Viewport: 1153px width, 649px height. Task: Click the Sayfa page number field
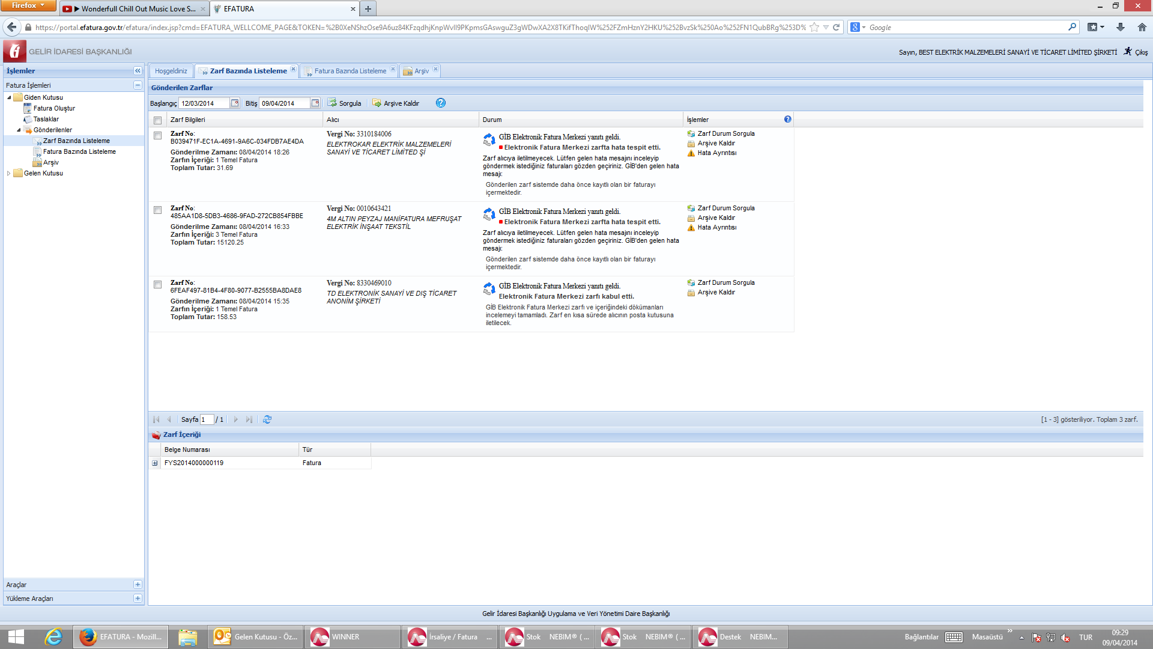coord(207,419)
